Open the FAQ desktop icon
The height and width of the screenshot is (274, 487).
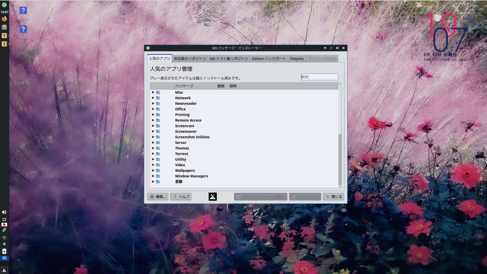(x=23, y=32)
